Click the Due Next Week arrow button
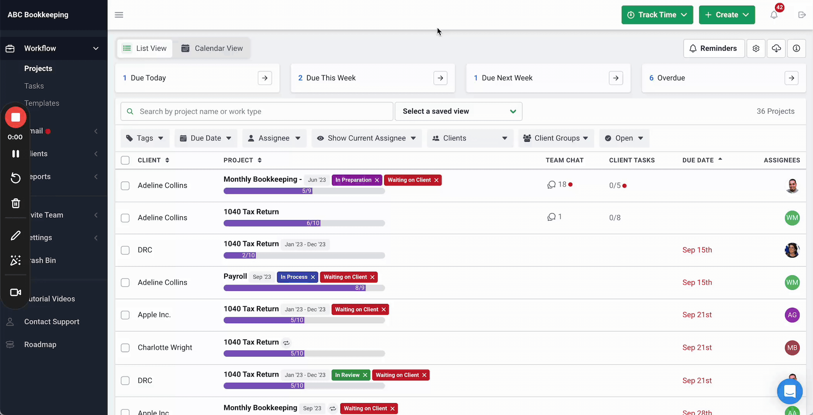This screenshot has width=813, height=415. point(616,78)
